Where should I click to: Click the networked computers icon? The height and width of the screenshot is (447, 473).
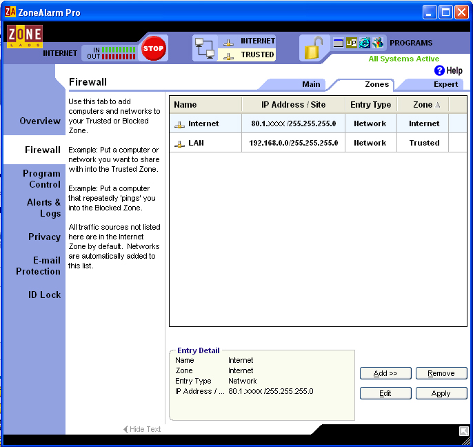pos(205,48)
